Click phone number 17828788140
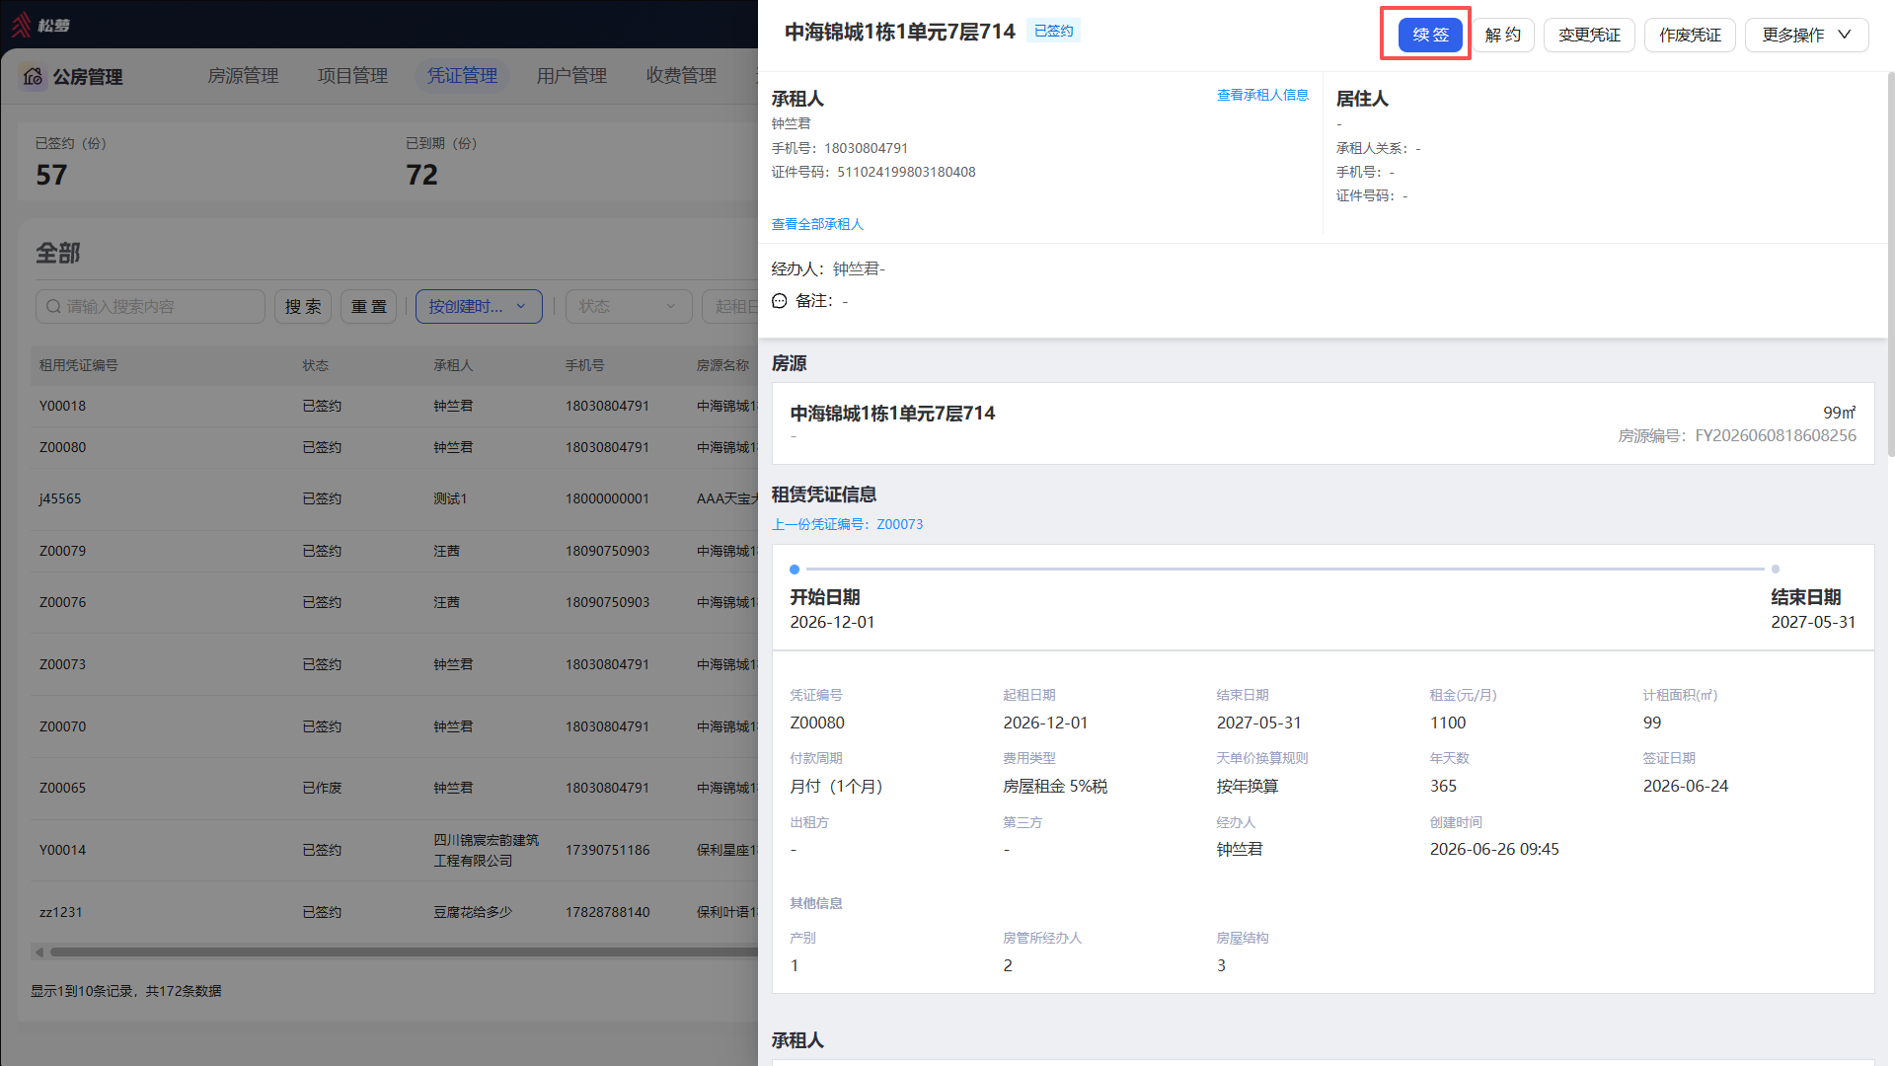This screenshot has height=1066, width=1895. click(x=607, y=913)
